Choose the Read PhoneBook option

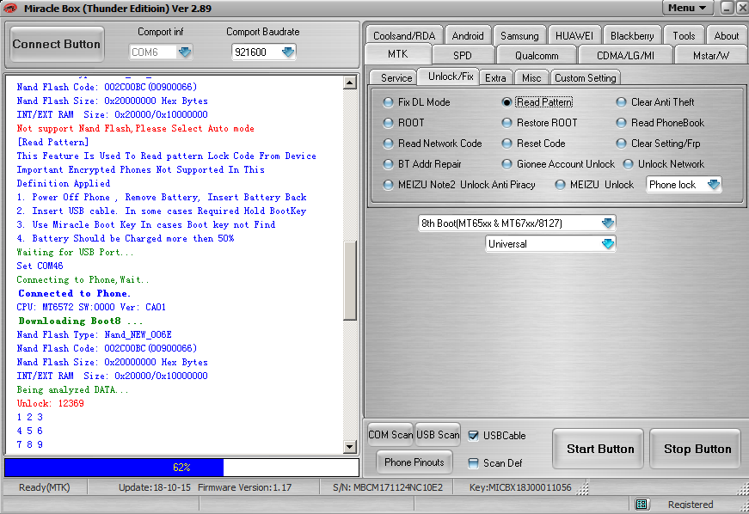621,123
